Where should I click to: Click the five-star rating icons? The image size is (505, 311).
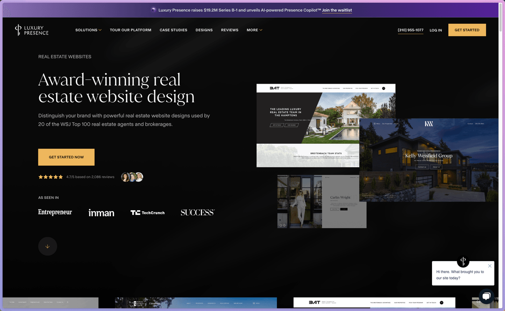tap(50, 177)
